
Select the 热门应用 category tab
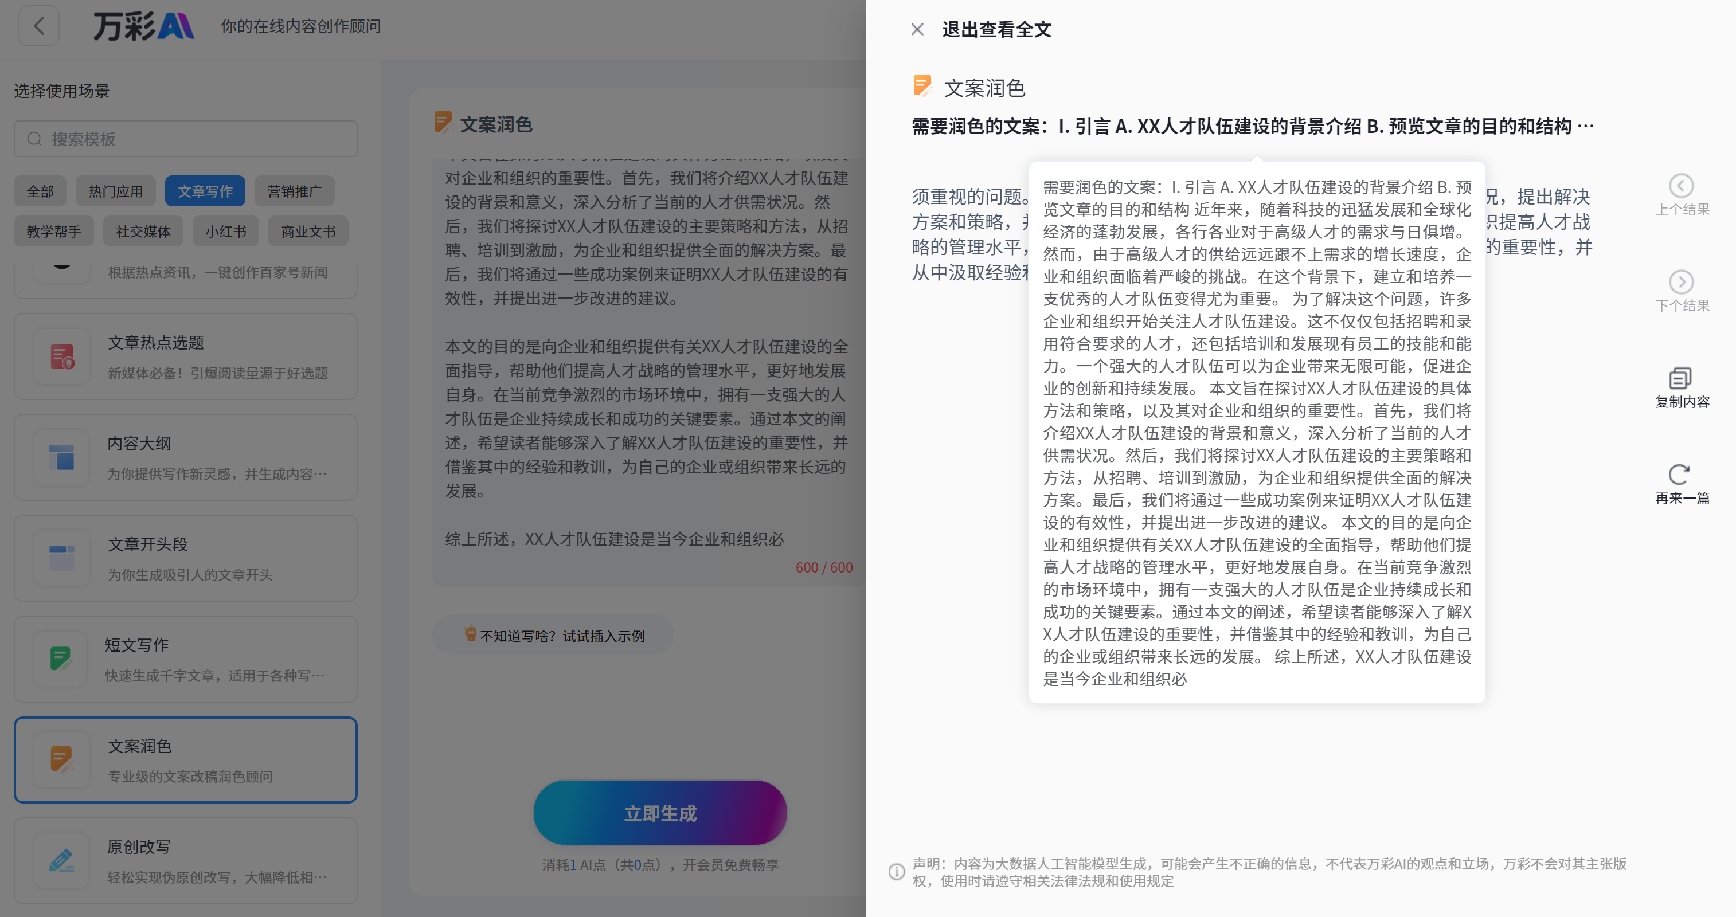coord(116,191)
